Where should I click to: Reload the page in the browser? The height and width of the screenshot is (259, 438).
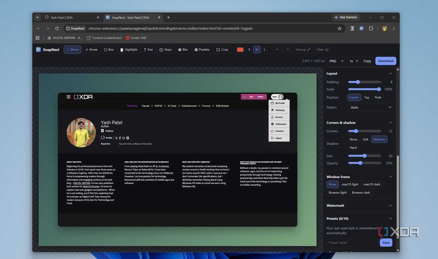(x=57, y=28)
